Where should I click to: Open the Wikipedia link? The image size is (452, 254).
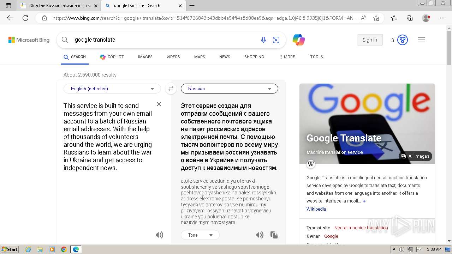click(316, 209)
